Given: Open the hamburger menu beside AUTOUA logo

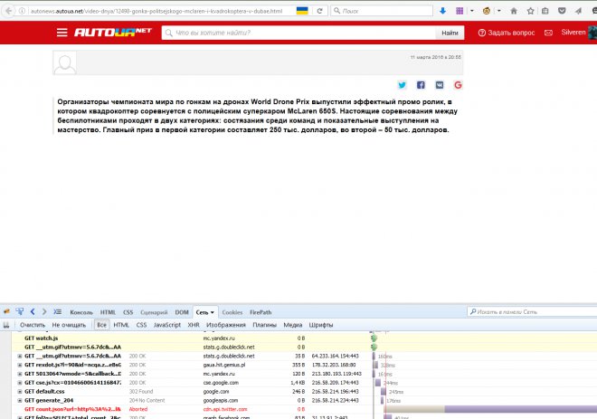Looking at the screenshot, I should (x=62, y=33).
